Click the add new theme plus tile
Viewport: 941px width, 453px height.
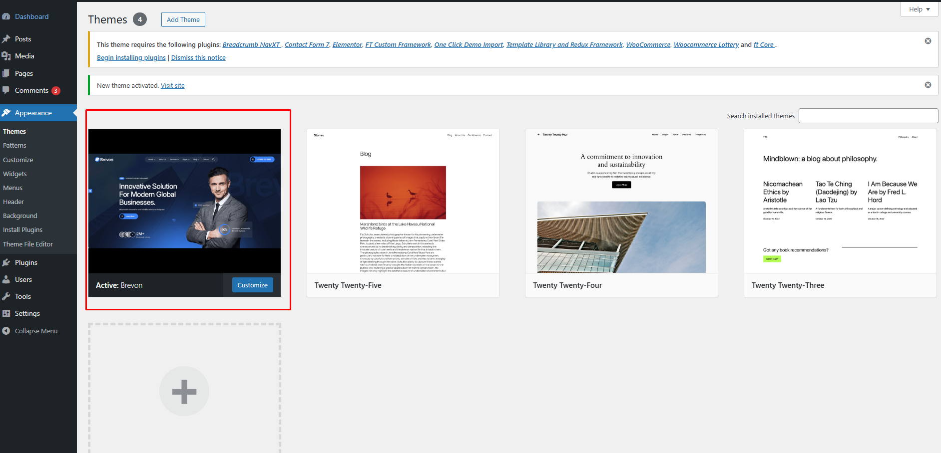click(184, 391)
